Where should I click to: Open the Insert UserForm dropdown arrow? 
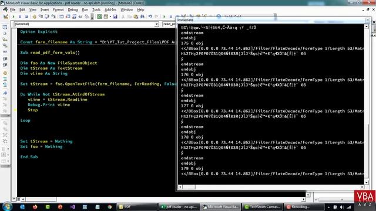point(110,16)
